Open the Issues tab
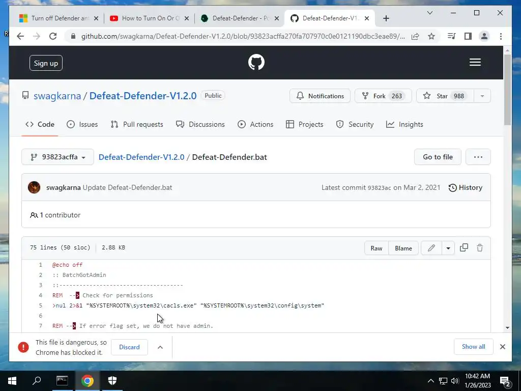Image resolution: width=521 pixels, height=391 pixels. pos(82,124)
